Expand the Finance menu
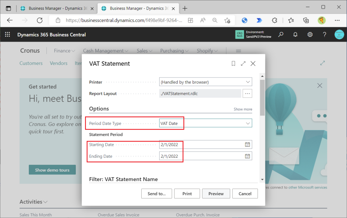The height and width of the screenshot is (218, 347). tap(64, 51)
